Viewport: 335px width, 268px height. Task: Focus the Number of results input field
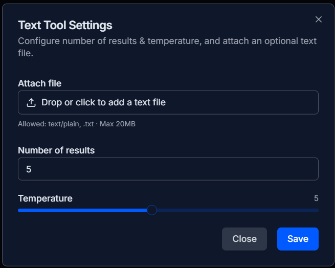click(168, 169)
